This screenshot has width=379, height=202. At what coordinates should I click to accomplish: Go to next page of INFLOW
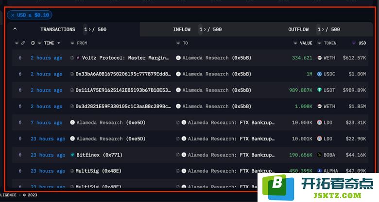coord(205,30)
